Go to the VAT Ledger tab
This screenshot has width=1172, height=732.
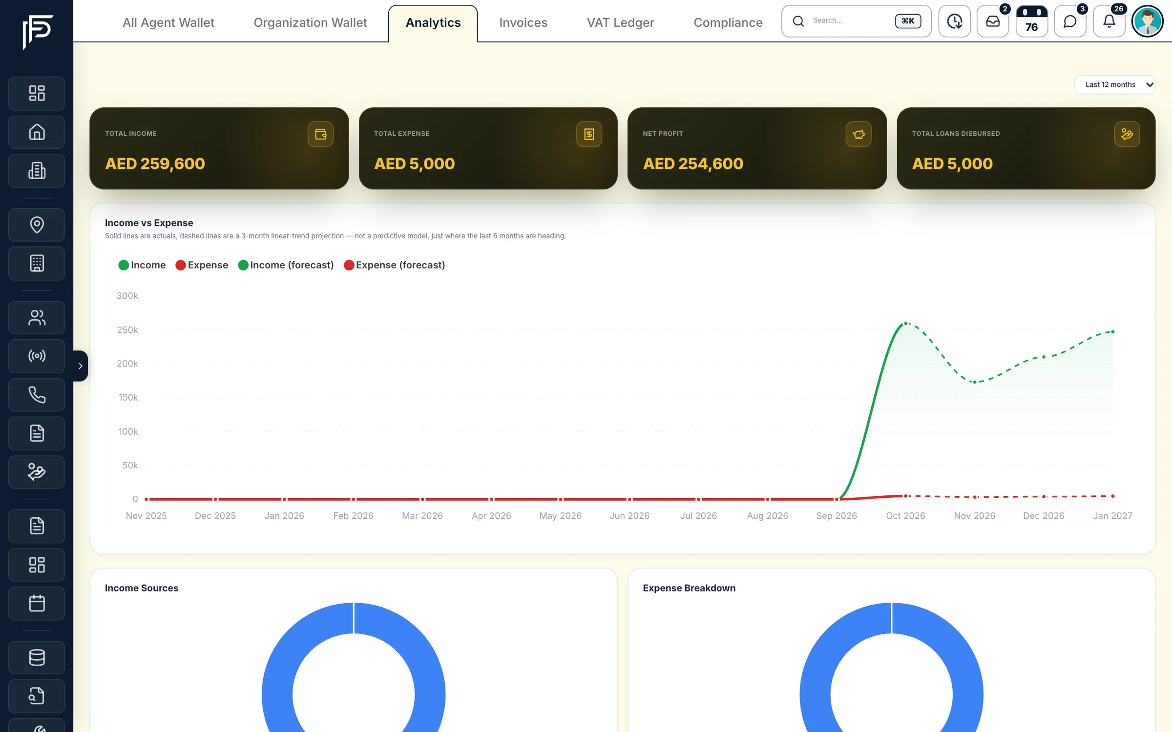620,22
